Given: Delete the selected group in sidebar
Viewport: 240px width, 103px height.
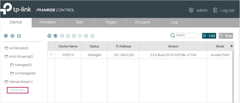Looking at the screenshot, I should point(12,36).
